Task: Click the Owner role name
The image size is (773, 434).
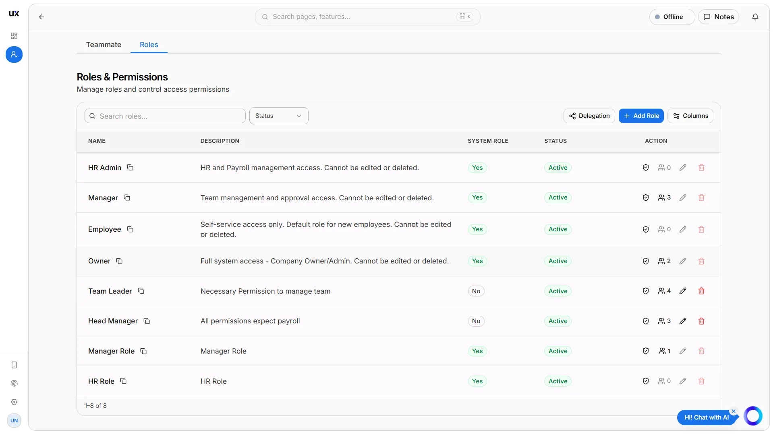Action: [x=99, y=261]
